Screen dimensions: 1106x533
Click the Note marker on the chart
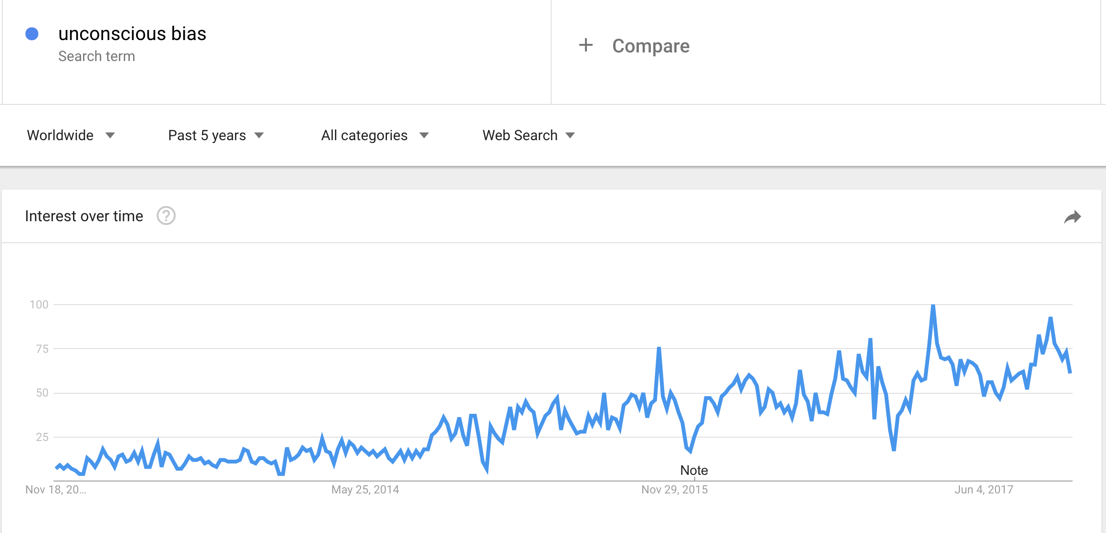pos(694,471)
